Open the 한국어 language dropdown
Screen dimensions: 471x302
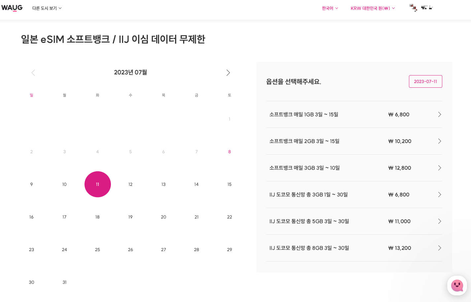point(329,8)
